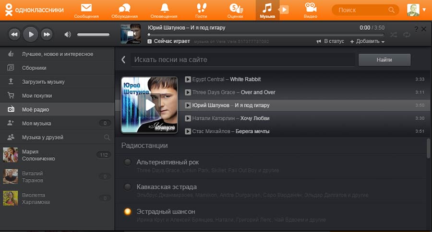Image resolution: width=432 pixels, height=232 pixels.
Task: Toggle shuffle playback mode
Action: [394, 35]
